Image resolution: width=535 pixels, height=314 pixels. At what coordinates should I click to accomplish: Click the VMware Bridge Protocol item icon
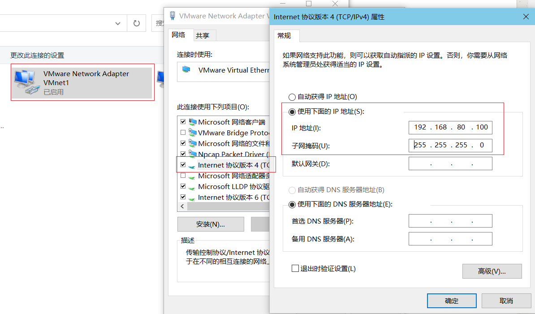(x=193, y=133)
